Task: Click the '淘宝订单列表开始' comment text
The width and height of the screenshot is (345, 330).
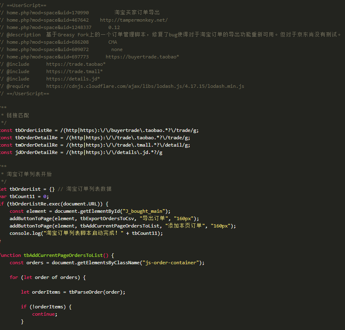Action: click(x=29, y=174)
